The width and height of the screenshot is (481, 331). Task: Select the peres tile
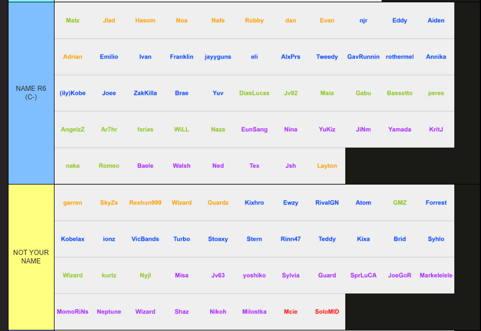436,93
